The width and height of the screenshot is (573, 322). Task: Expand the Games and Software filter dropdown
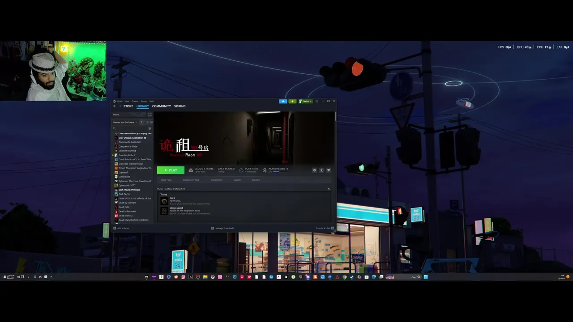(125, 122)
